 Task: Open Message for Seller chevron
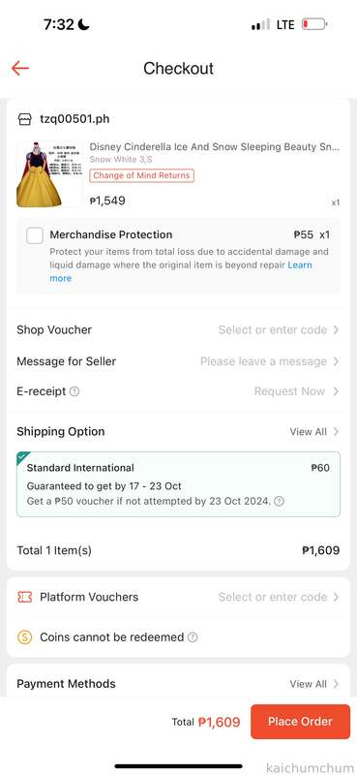coord(336,361)
